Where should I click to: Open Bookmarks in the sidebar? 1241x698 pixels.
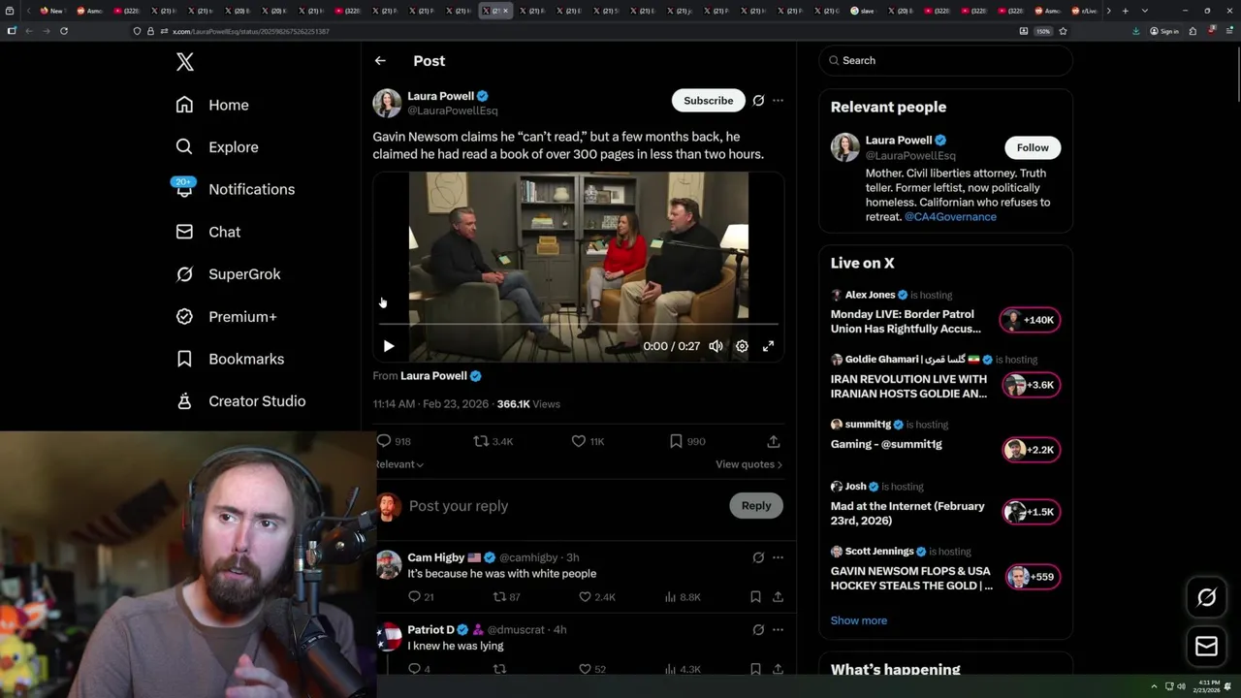click(x=230, y=359)
